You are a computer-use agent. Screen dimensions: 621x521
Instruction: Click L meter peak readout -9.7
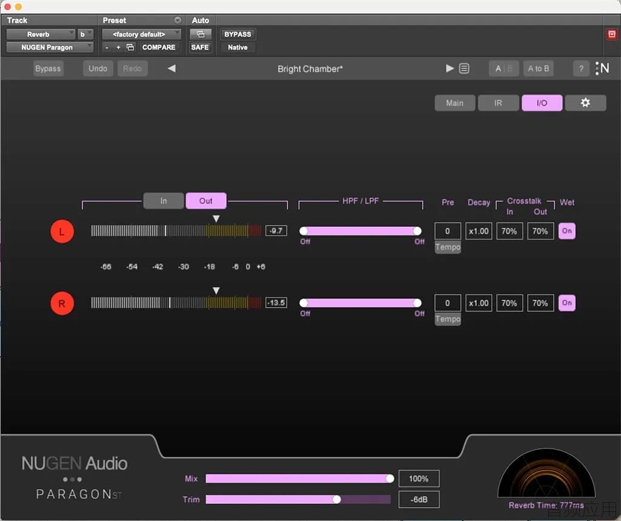pos(277,230)
